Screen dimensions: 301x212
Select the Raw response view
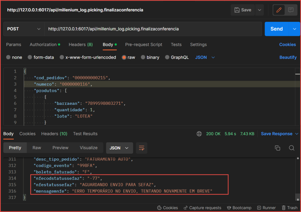(37, 148)
